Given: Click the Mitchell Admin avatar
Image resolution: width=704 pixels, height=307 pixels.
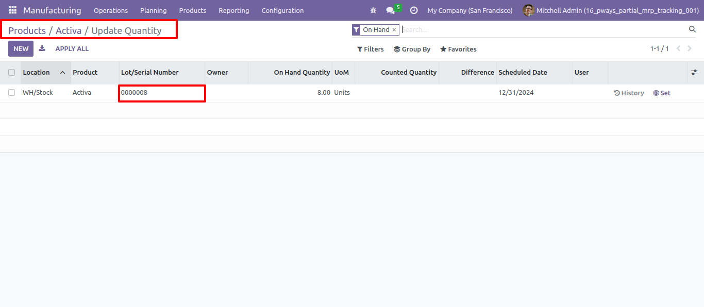Looking at the screenshot, I should click(528, 10).
